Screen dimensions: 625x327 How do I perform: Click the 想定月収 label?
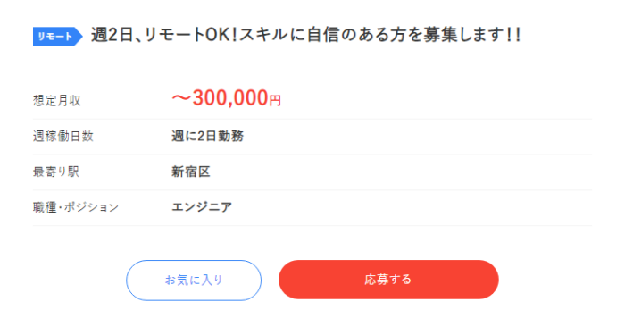(57, 100)
